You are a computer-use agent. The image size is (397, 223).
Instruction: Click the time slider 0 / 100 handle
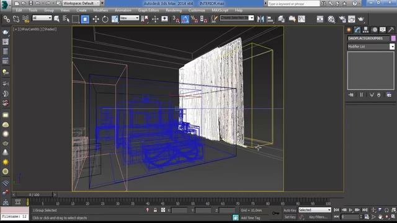click(x=34, y=195)
